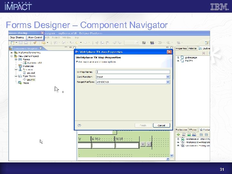Collapse the Schemas folder node
This screenshot has width=232, height=174.
tap(16, 69)
